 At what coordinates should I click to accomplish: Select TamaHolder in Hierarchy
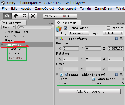[x=14, y=45]
